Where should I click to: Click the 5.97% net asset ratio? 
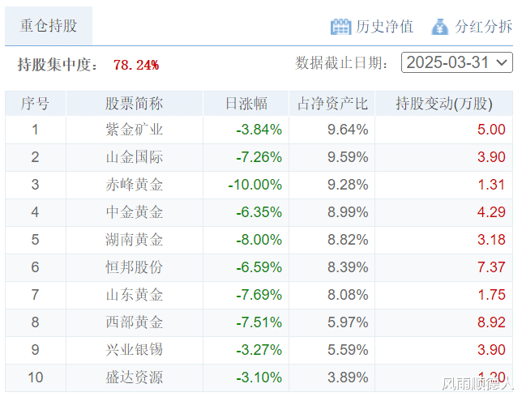[x=348, y=322]
